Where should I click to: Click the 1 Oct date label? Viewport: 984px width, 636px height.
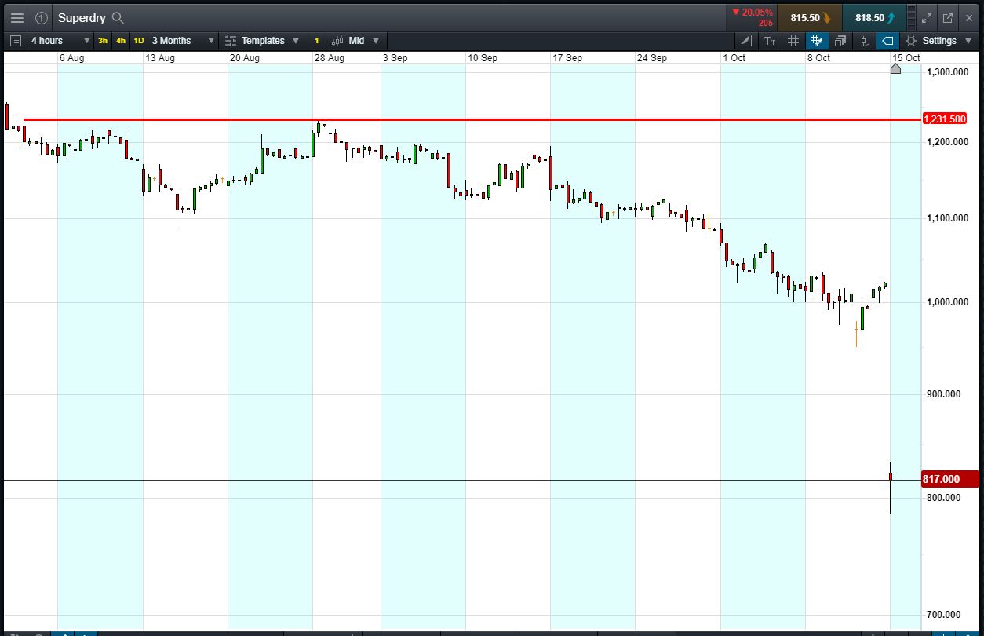coord(734,58)
